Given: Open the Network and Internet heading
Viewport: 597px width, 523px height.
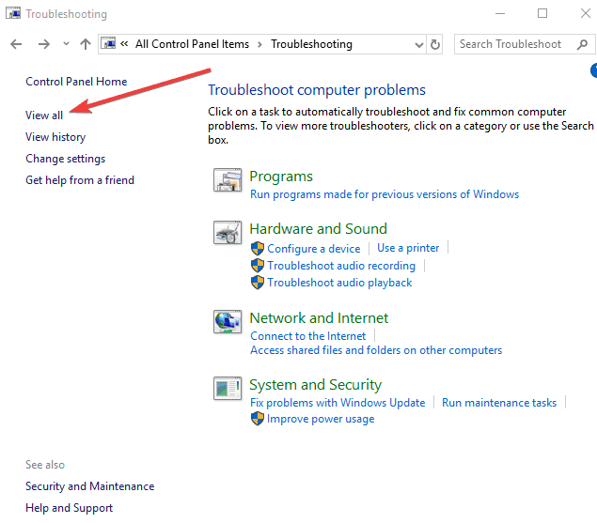Looking at the screenshot, I should (319, 318).
